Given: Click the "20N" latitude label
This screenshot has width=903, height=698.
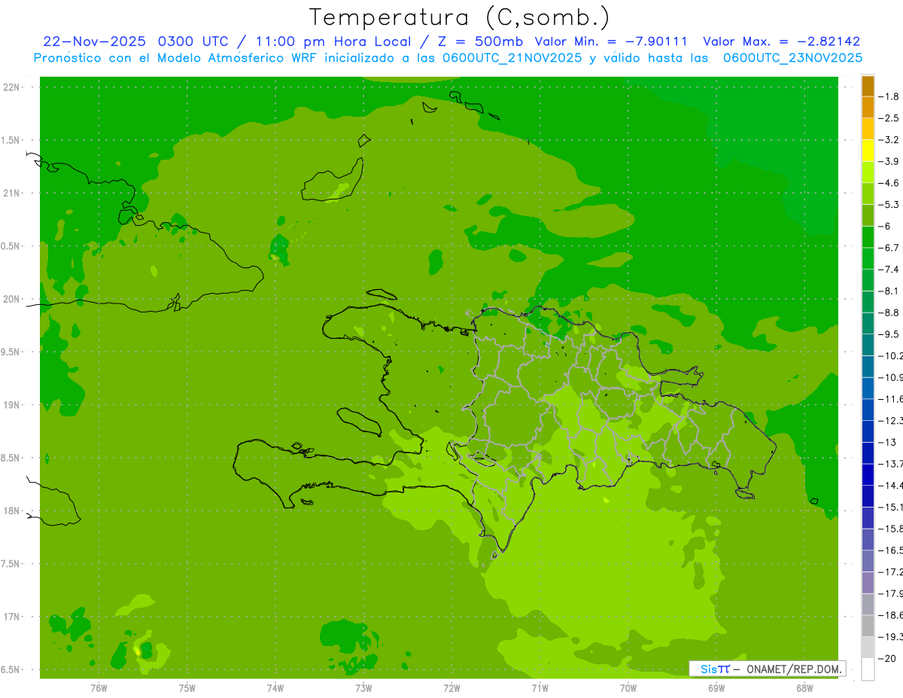Looking at the screenshot, I should (12, 299).
